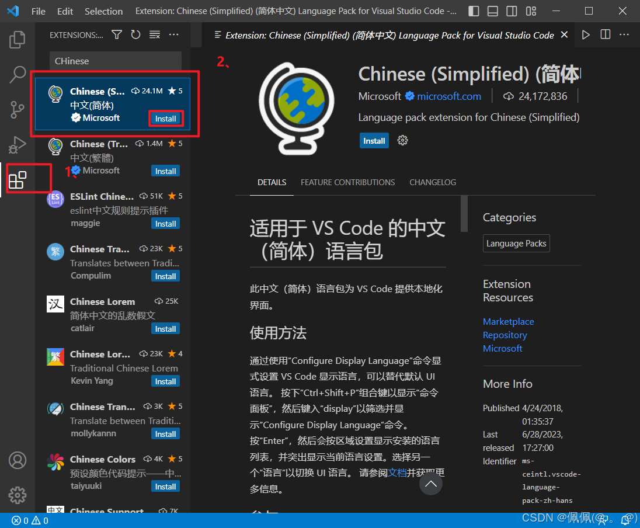Viewport: 640px width, 528px height.
Task: Split the editor to the right
Action: click(606, 34)
